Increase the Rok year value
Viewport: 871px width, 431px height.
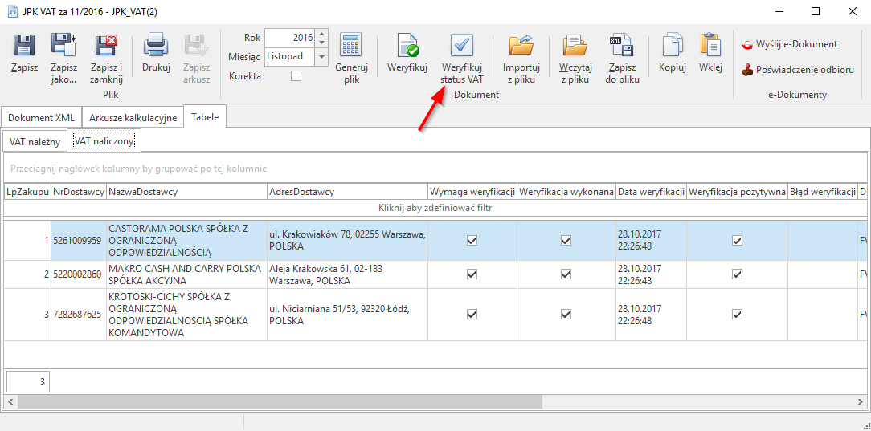321,34
